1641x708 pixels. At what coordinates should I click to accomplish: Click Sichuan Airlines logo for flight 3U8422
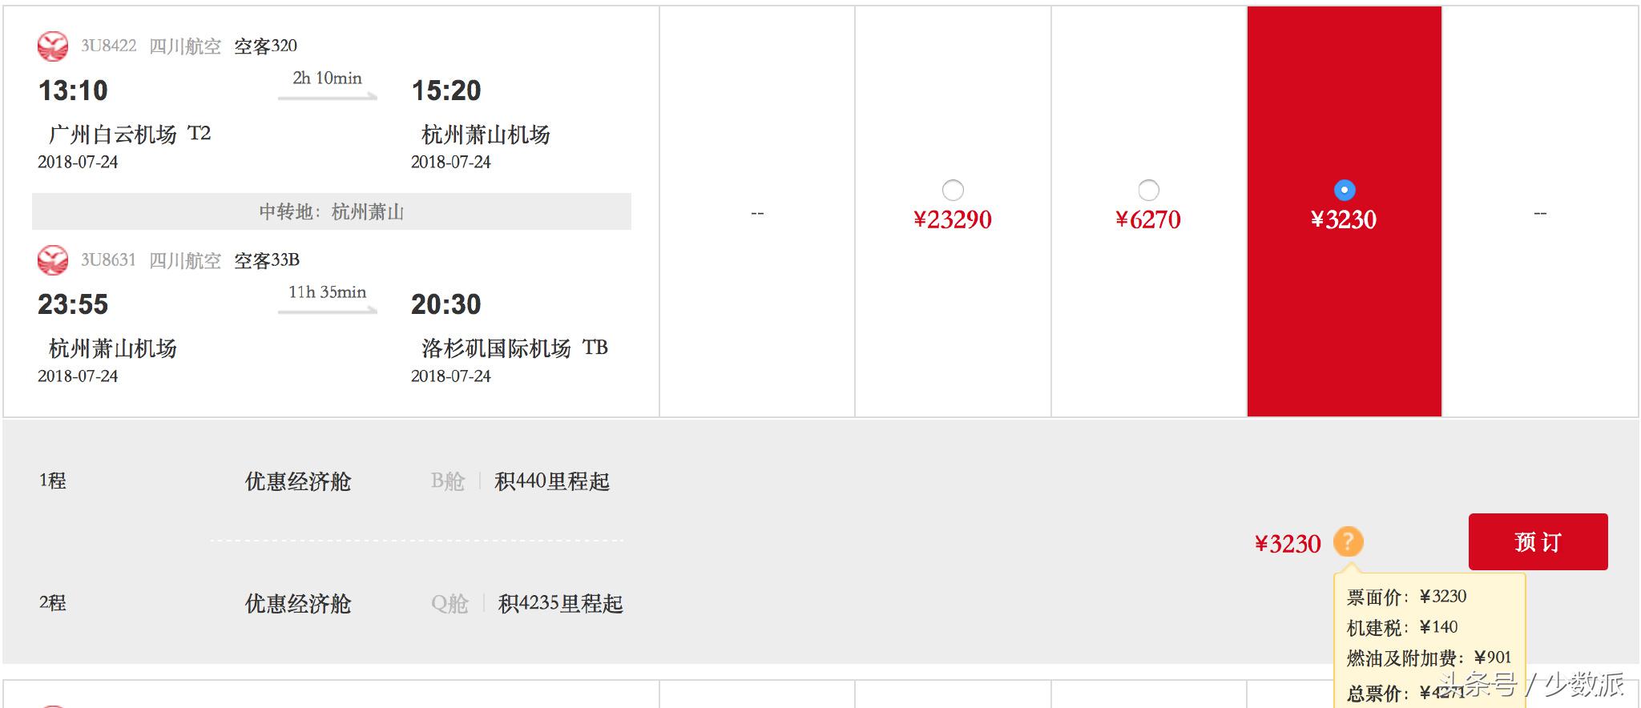coord(53,46)
